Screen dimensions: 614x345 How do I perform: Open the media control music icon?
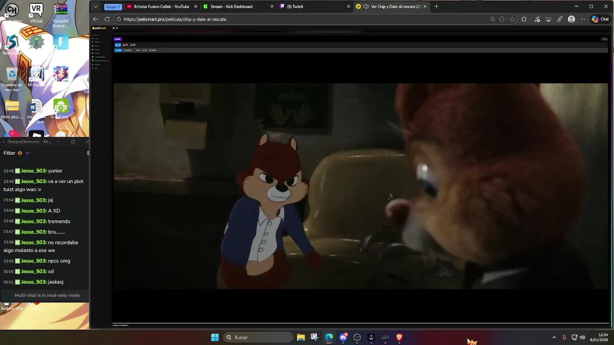(x=537, y=19)
